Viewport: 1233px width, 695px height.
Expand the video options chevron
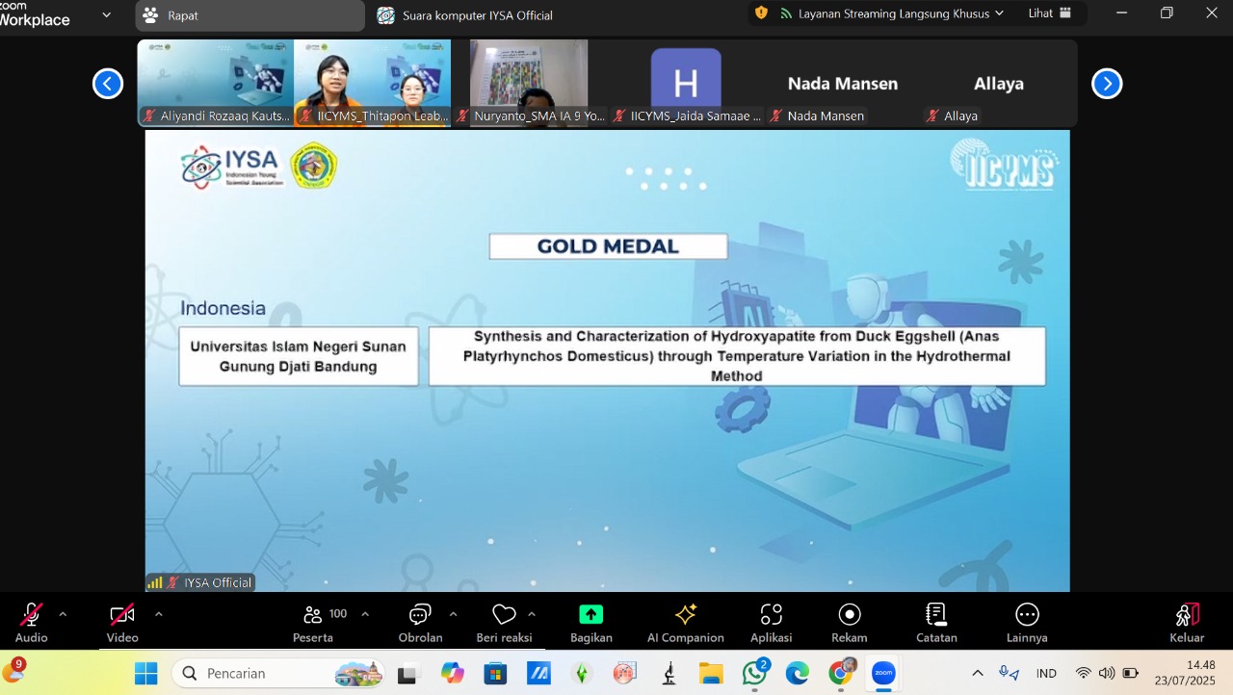pos(159,613)
